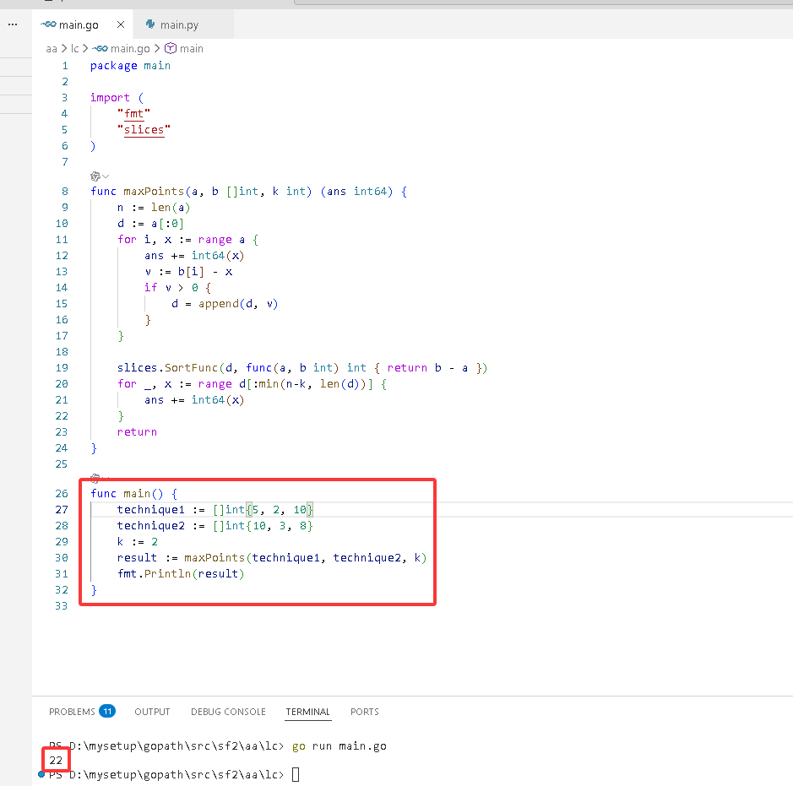Click the "slices" import string
The image size is (793, 786).
pyautogui.click(x=144, y=130)
